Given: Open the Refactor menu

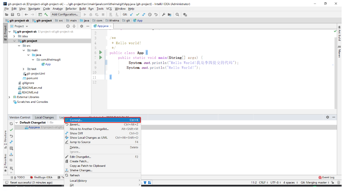Looking at the screenshot, I should [x=71, y=9].
